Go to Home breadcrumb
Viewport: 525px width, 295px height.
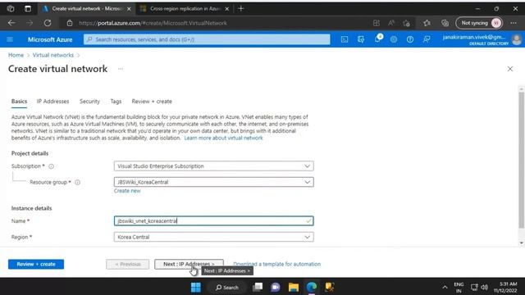16,55
